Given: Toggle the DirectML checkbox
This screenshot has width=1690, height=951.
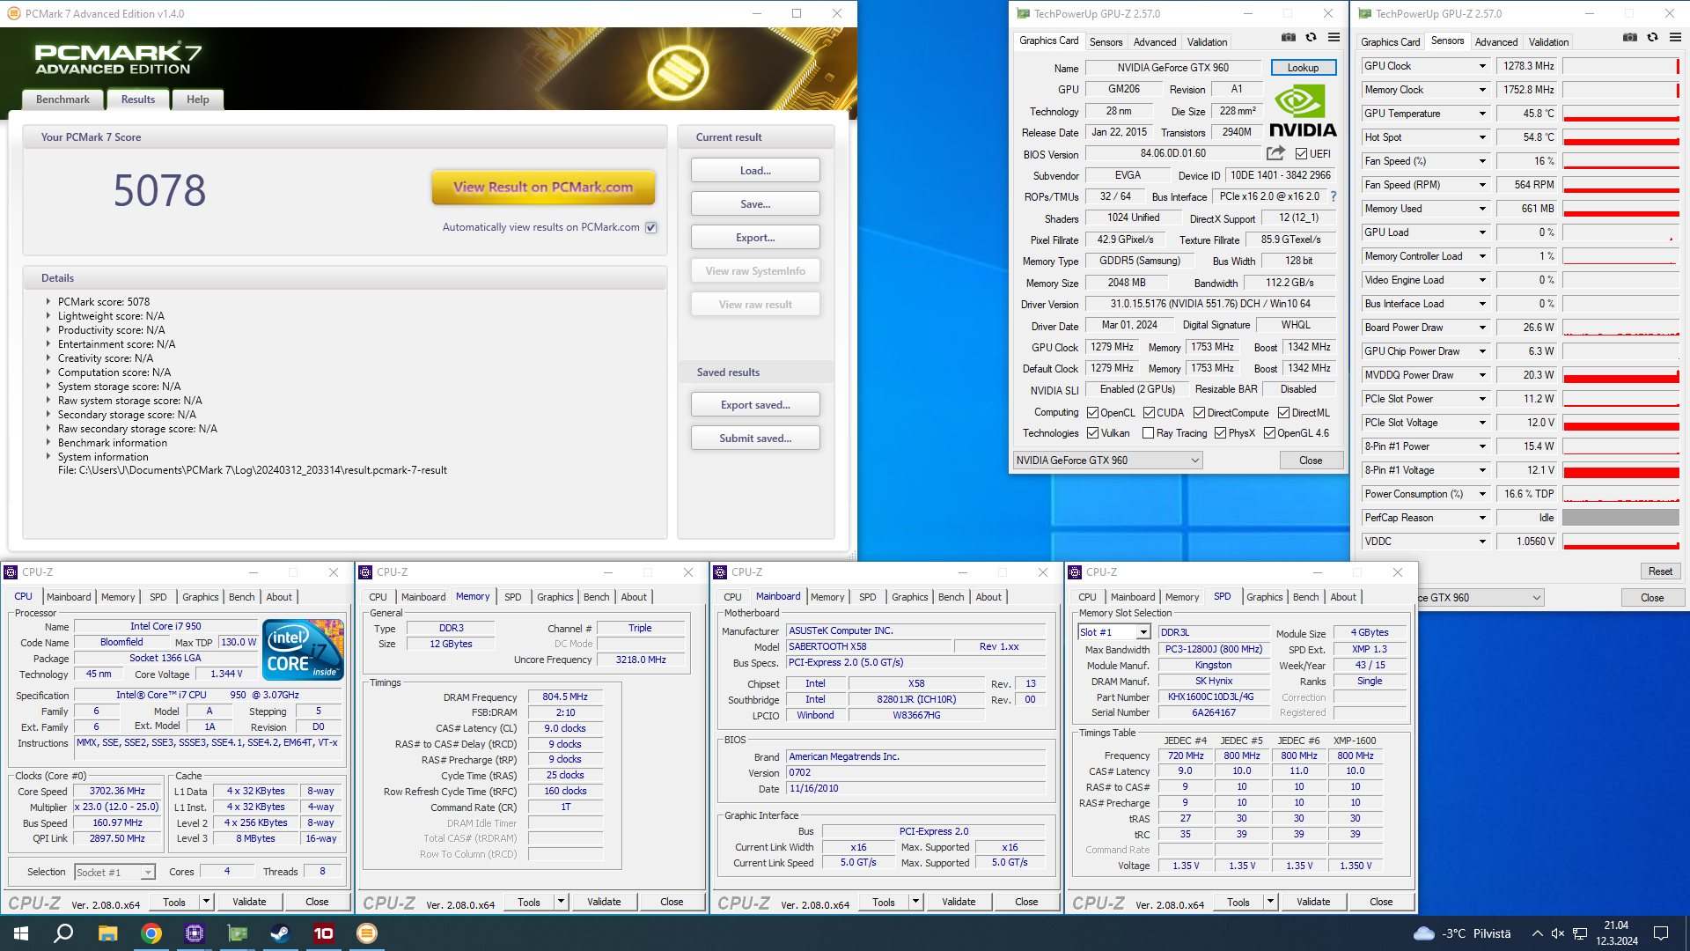Looking at the screenshot, I should click(1283, 413).
